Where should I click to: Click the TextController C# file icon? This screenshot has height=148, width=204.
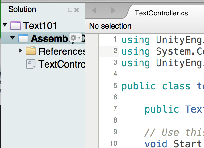pyautogui.click(x=30, y=64)
